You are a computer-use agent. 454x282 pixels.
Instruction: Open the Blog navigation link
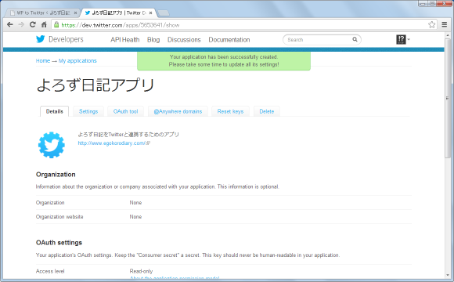pyautogui.click(x=153, y=40)
